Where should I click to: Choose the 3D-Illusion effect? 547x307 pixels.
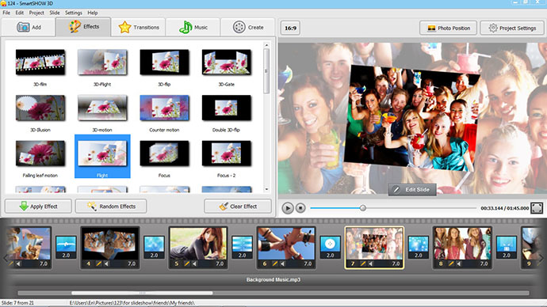pos(40,108)
